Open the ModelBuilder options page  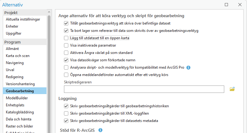pos(17,98)
